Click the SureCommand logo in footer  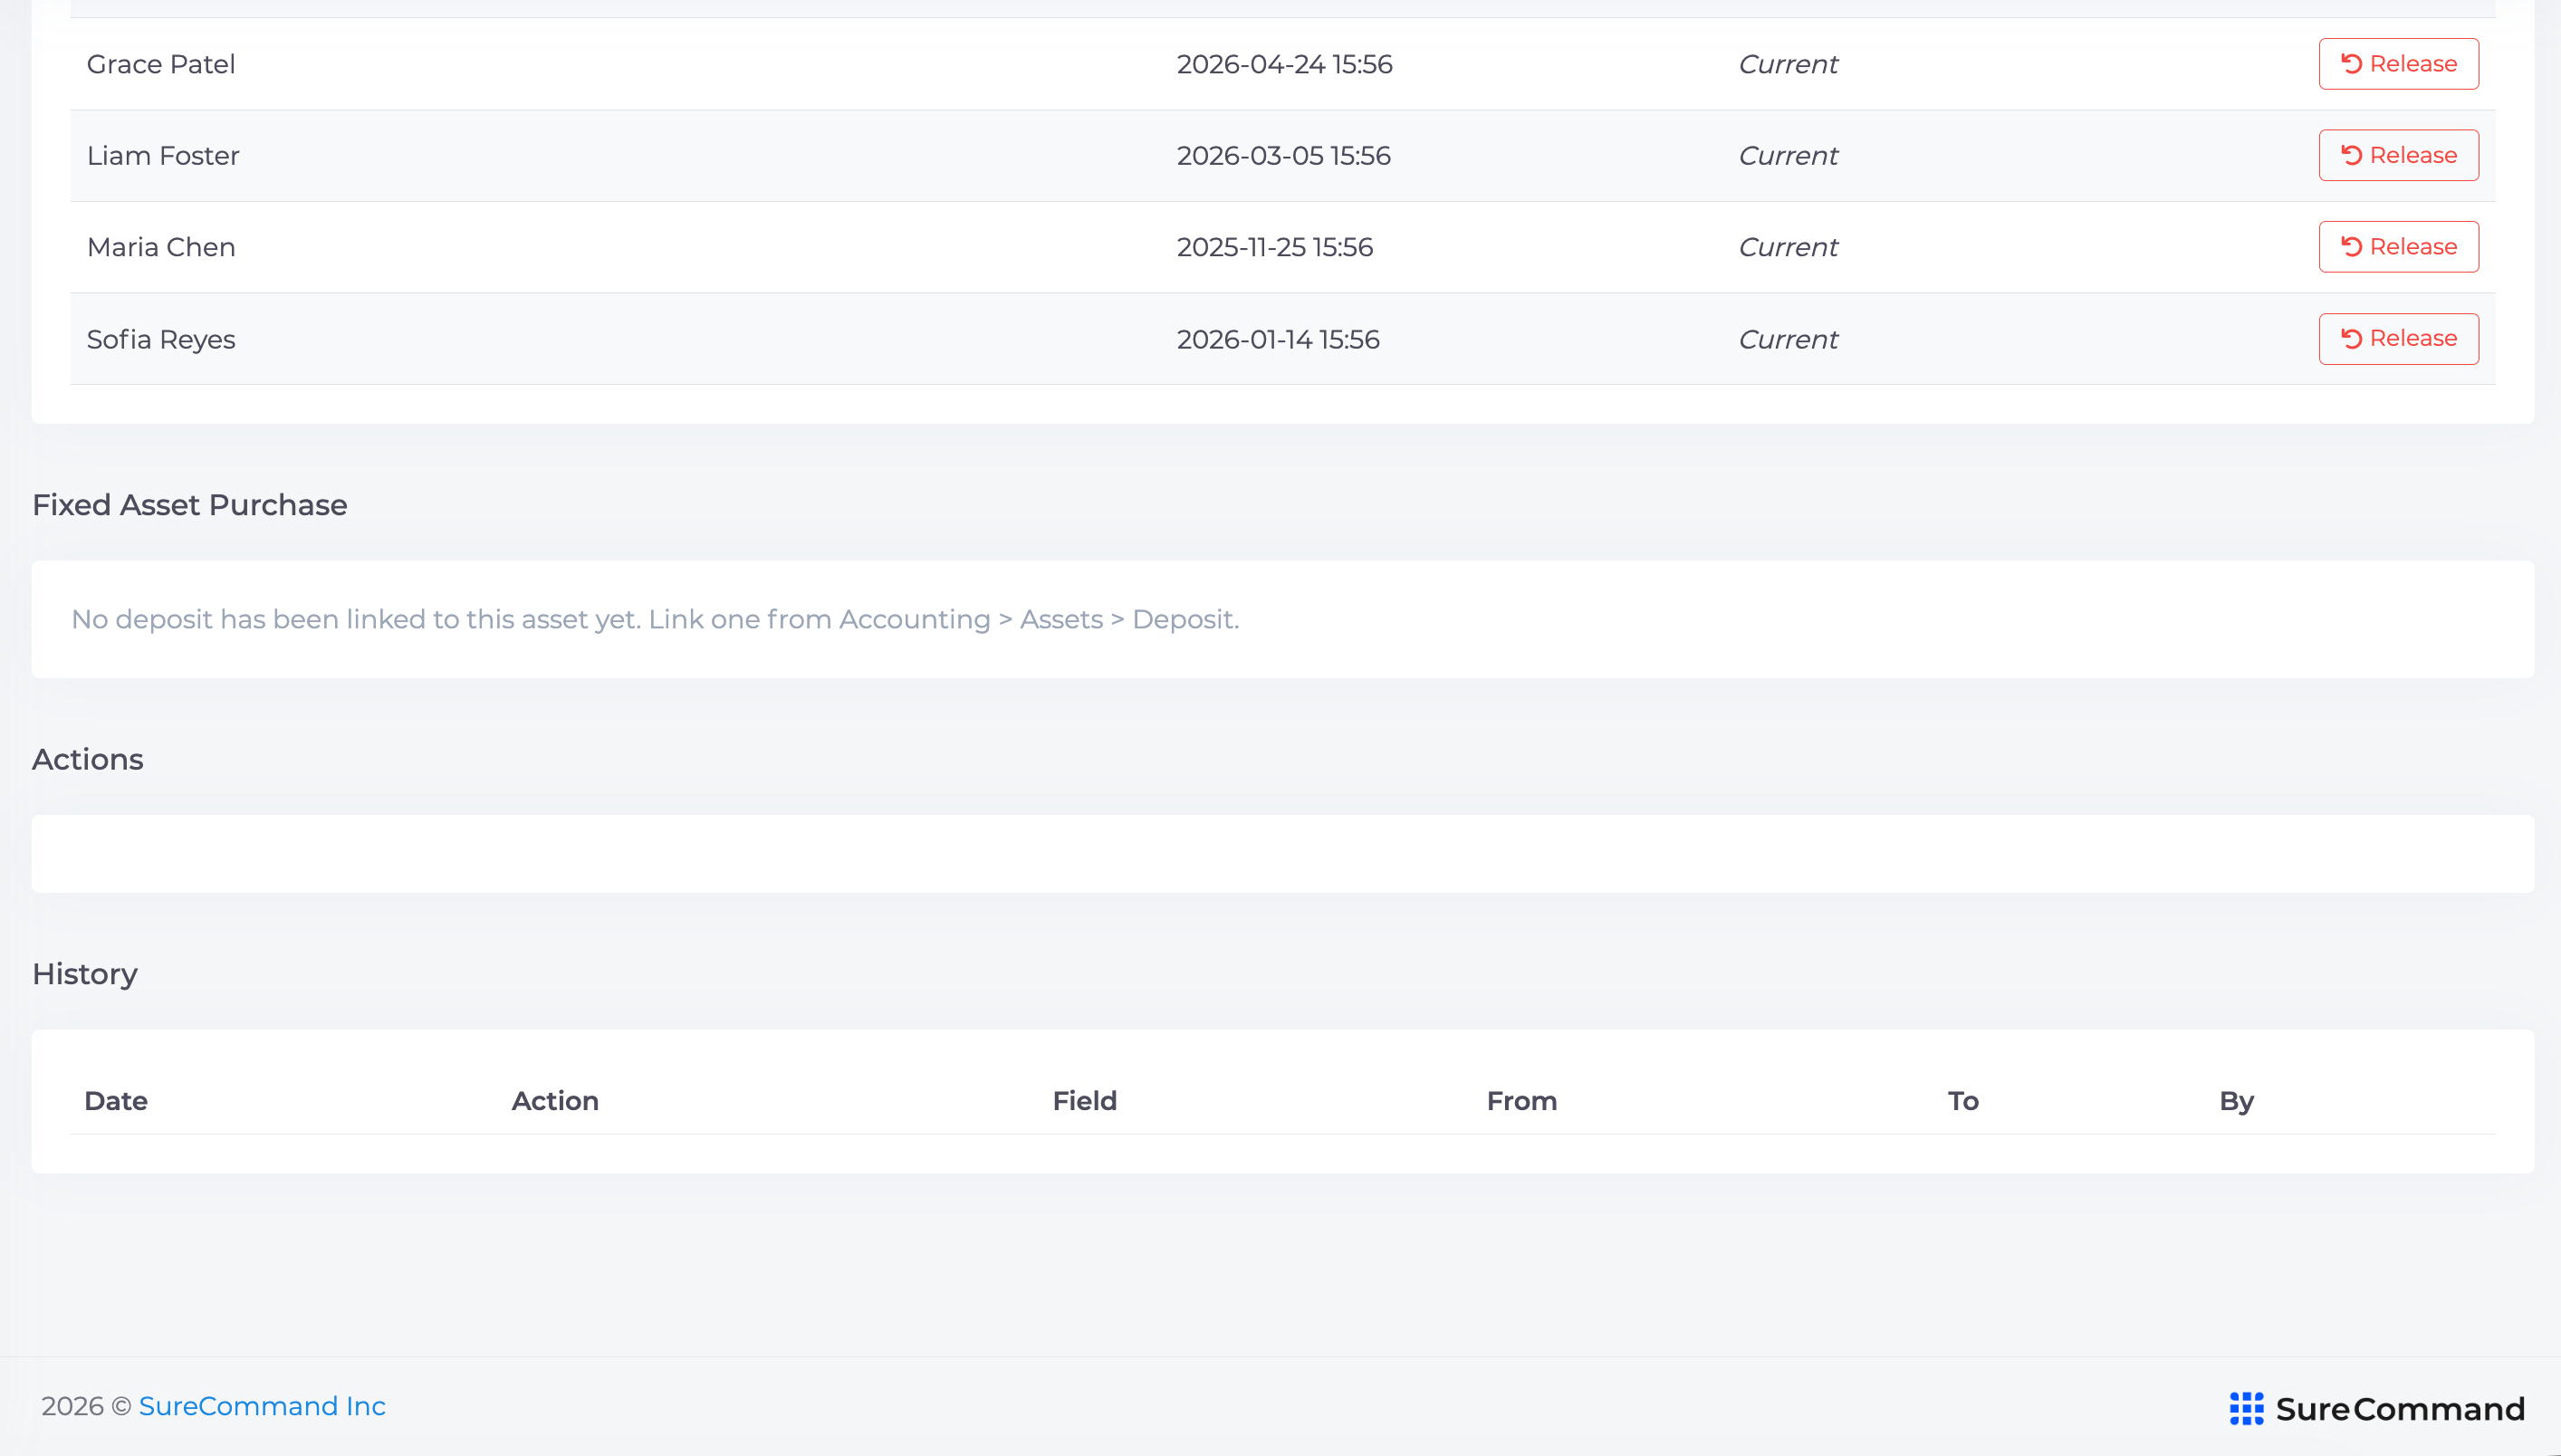click(x=2376, y=1408)
